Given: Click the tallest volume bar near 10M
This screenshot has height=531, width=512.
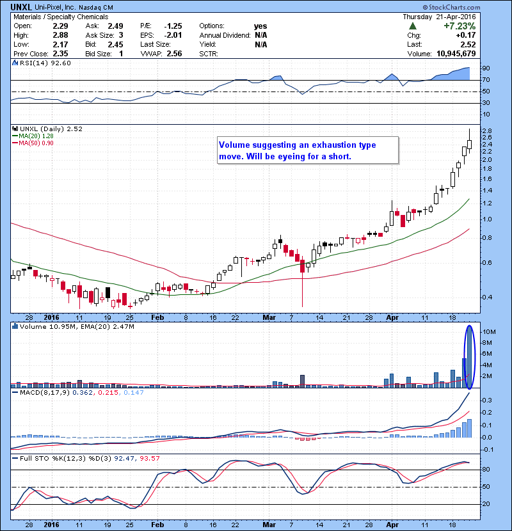Looking at the screenshot, I should pos(469,357).
